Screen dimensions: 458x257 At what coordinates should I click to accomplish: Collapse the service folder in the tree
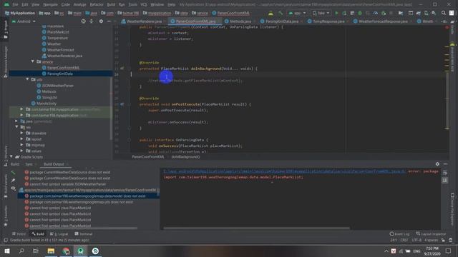[33, 61]
